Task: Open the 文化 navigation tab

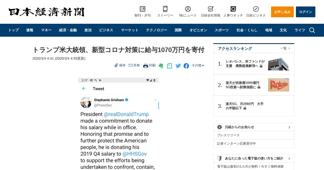Action: (283, 30)
